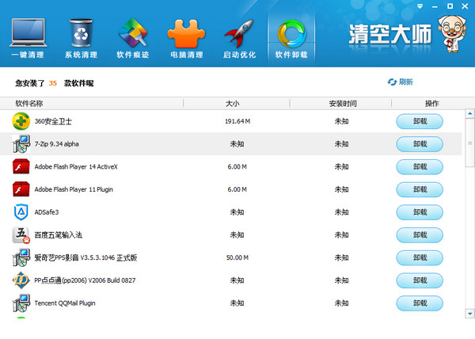475x339 pixels.
Task: Click the 191.64 M size value
Action: [237, 121]
